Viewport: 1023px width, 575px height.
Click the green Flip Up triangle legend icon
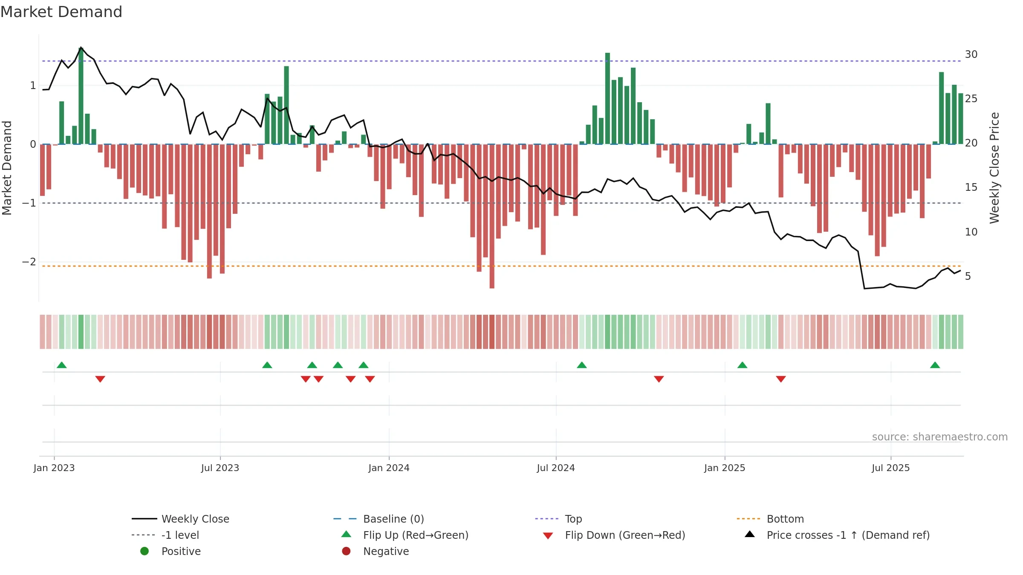click(347, 534)
